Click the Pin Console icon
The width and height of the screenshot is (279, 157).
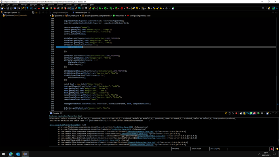coord(258,113)
